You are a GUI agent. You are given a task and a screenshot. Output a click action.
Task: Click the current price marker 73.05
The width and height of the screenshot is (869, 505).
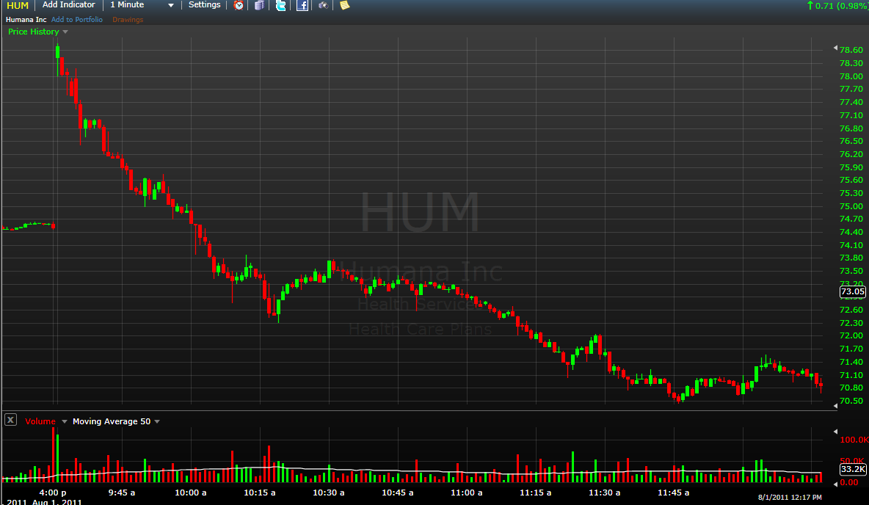(852, 291)
